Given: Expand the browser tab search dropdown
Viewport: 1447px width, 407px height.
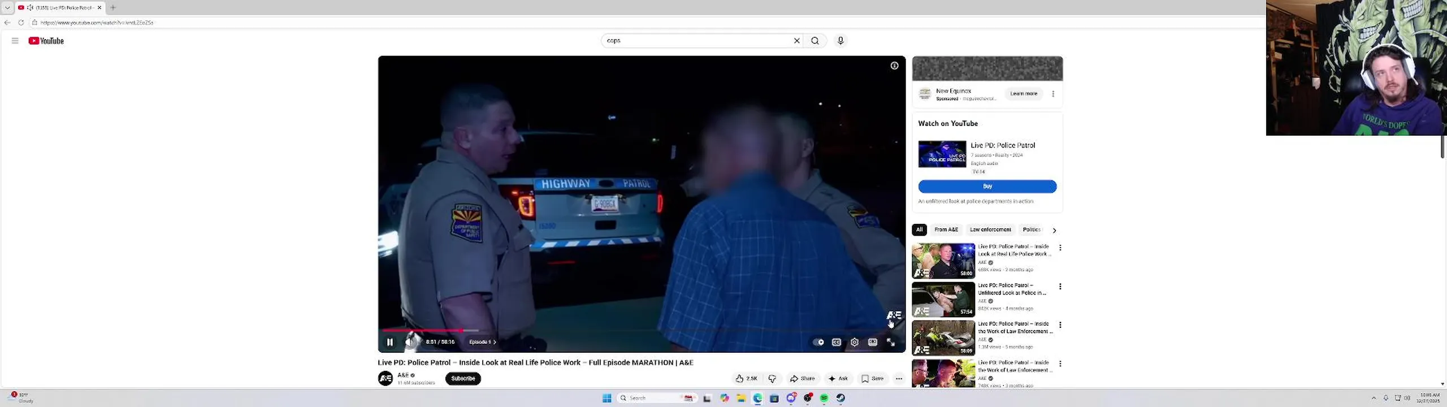Looking at the screenshot, I should 7,7.
